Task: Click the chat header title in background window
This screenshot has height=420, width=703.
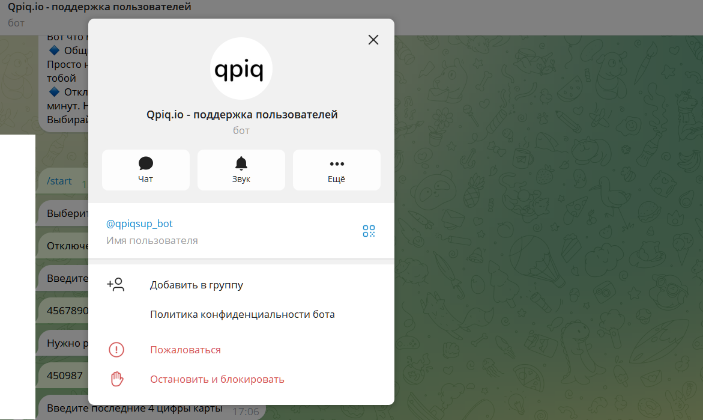Action: pyautogui.click(x=100, y=7)
